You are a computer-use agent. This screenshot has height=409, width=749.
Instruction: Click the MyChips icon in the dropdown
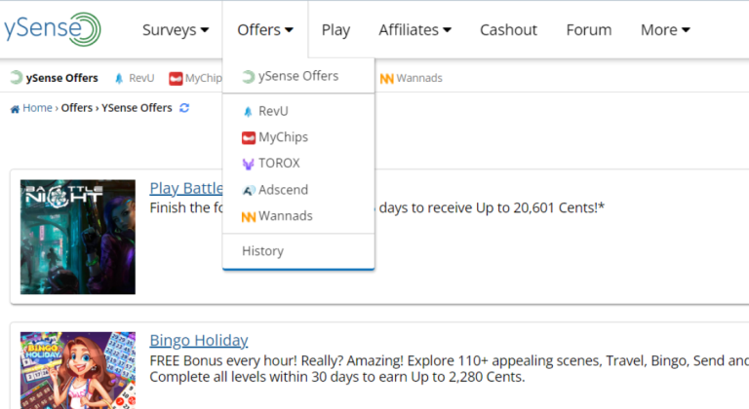tap(248, 138)
